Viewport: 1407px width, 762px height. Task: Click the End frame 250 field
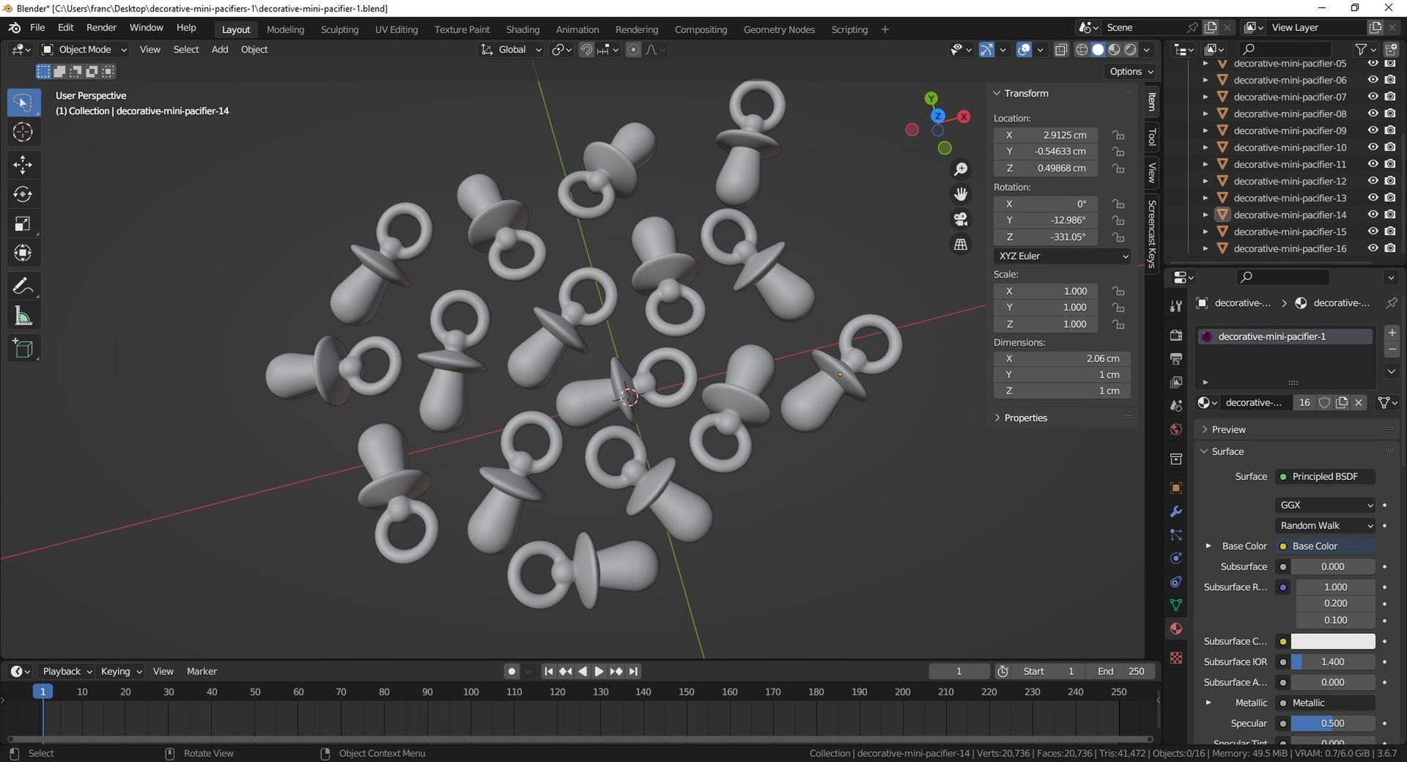pyautogui.click(x=1120, y=671)
